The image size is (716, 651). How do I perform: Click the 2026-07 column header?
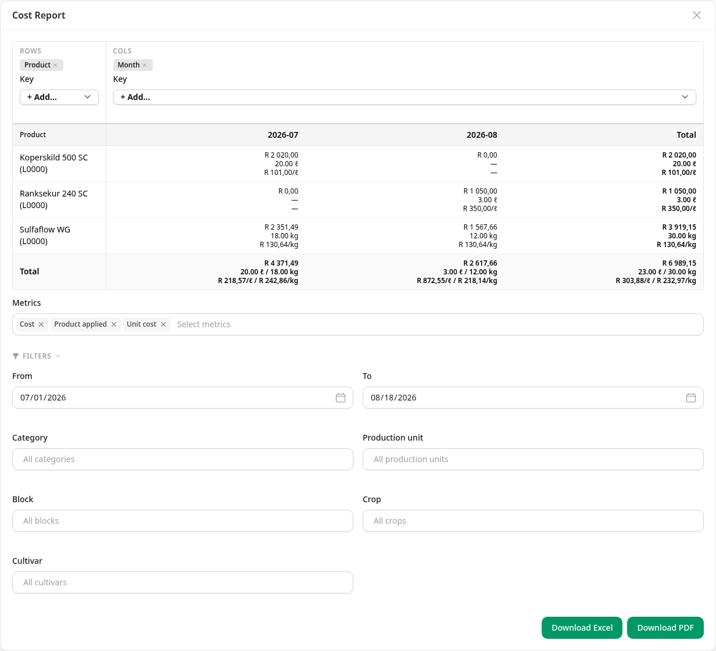[x=283, y=135]
